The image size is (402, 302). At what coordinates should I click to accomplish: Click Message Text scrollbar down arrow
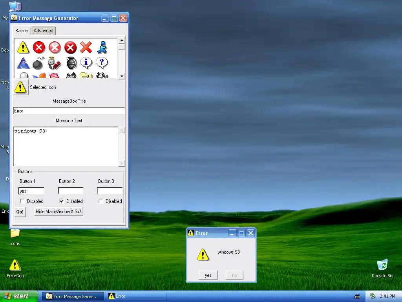pyautogui.click(x=122, y=163)
